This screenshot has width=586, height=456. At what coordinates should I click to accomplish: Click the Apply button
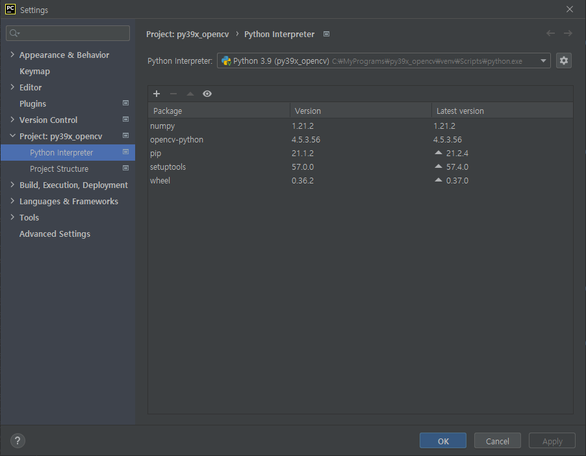(552, 440)
